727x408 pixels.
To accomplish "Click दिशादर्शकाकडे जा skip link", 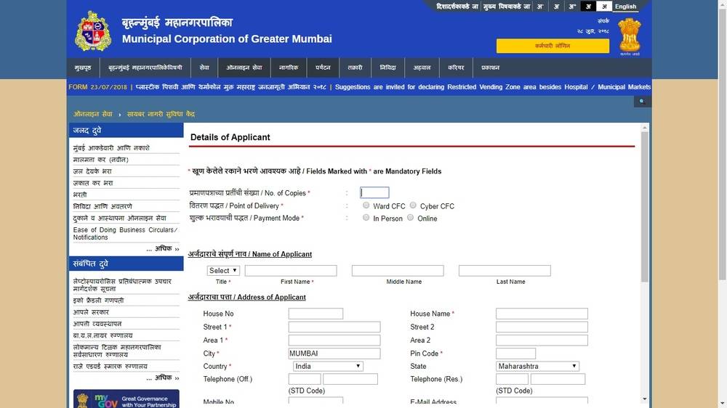I will [457, 7].
